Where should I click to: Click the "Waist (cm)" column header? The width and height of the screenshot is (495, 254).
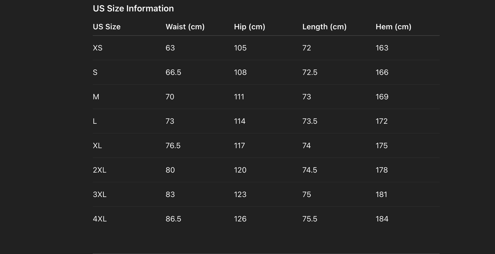pyautogui.click(x=185, y=27)
